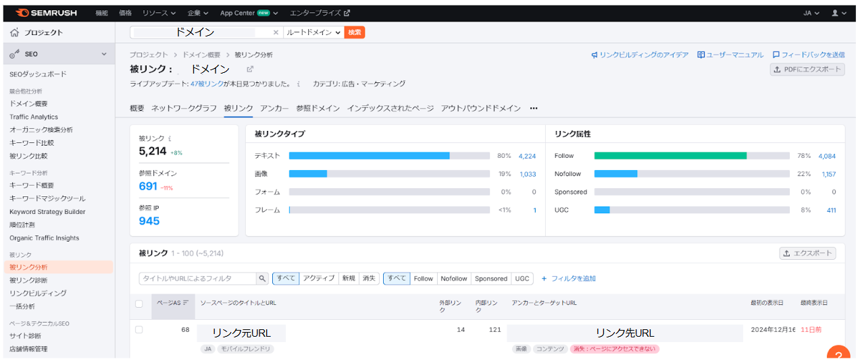This screenshot has width=858, height=361.
Task: Switch to the アンカー tab
Action: tap(274, 108)
